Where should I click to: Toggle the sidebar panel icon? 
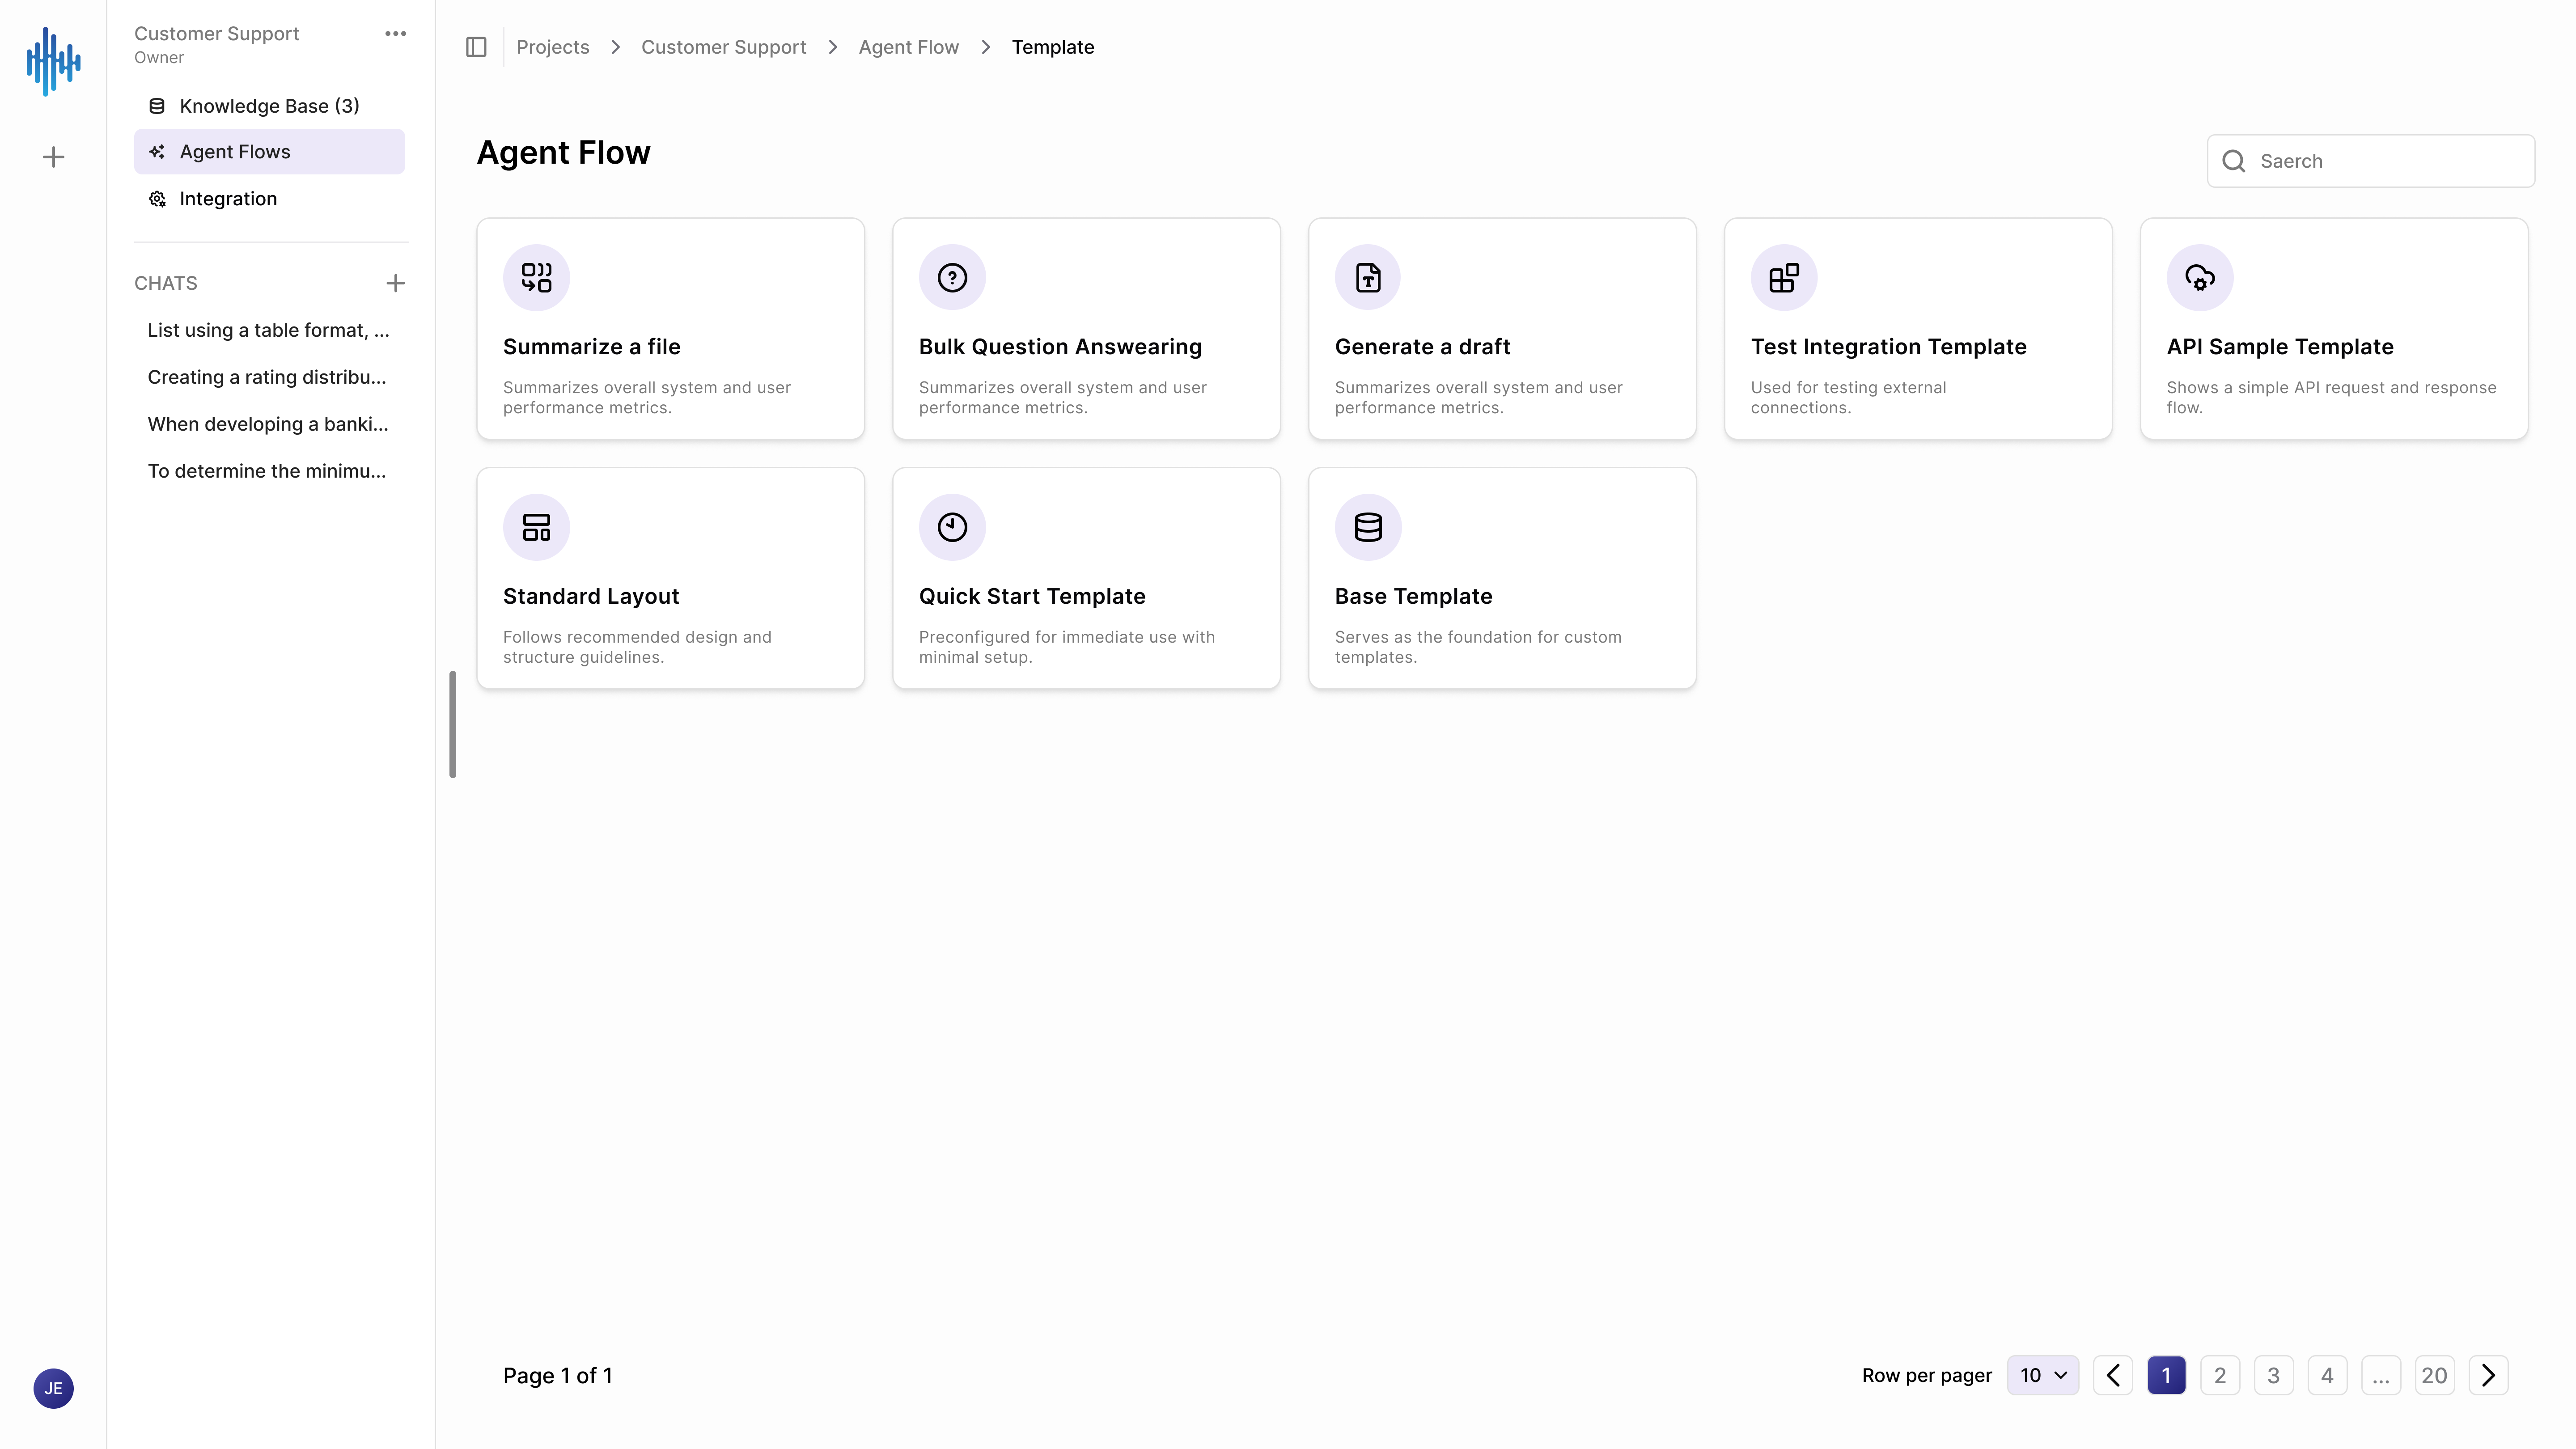point(476,47)
